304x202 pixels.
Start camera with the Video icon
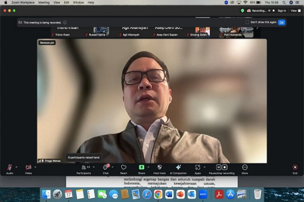28,168
